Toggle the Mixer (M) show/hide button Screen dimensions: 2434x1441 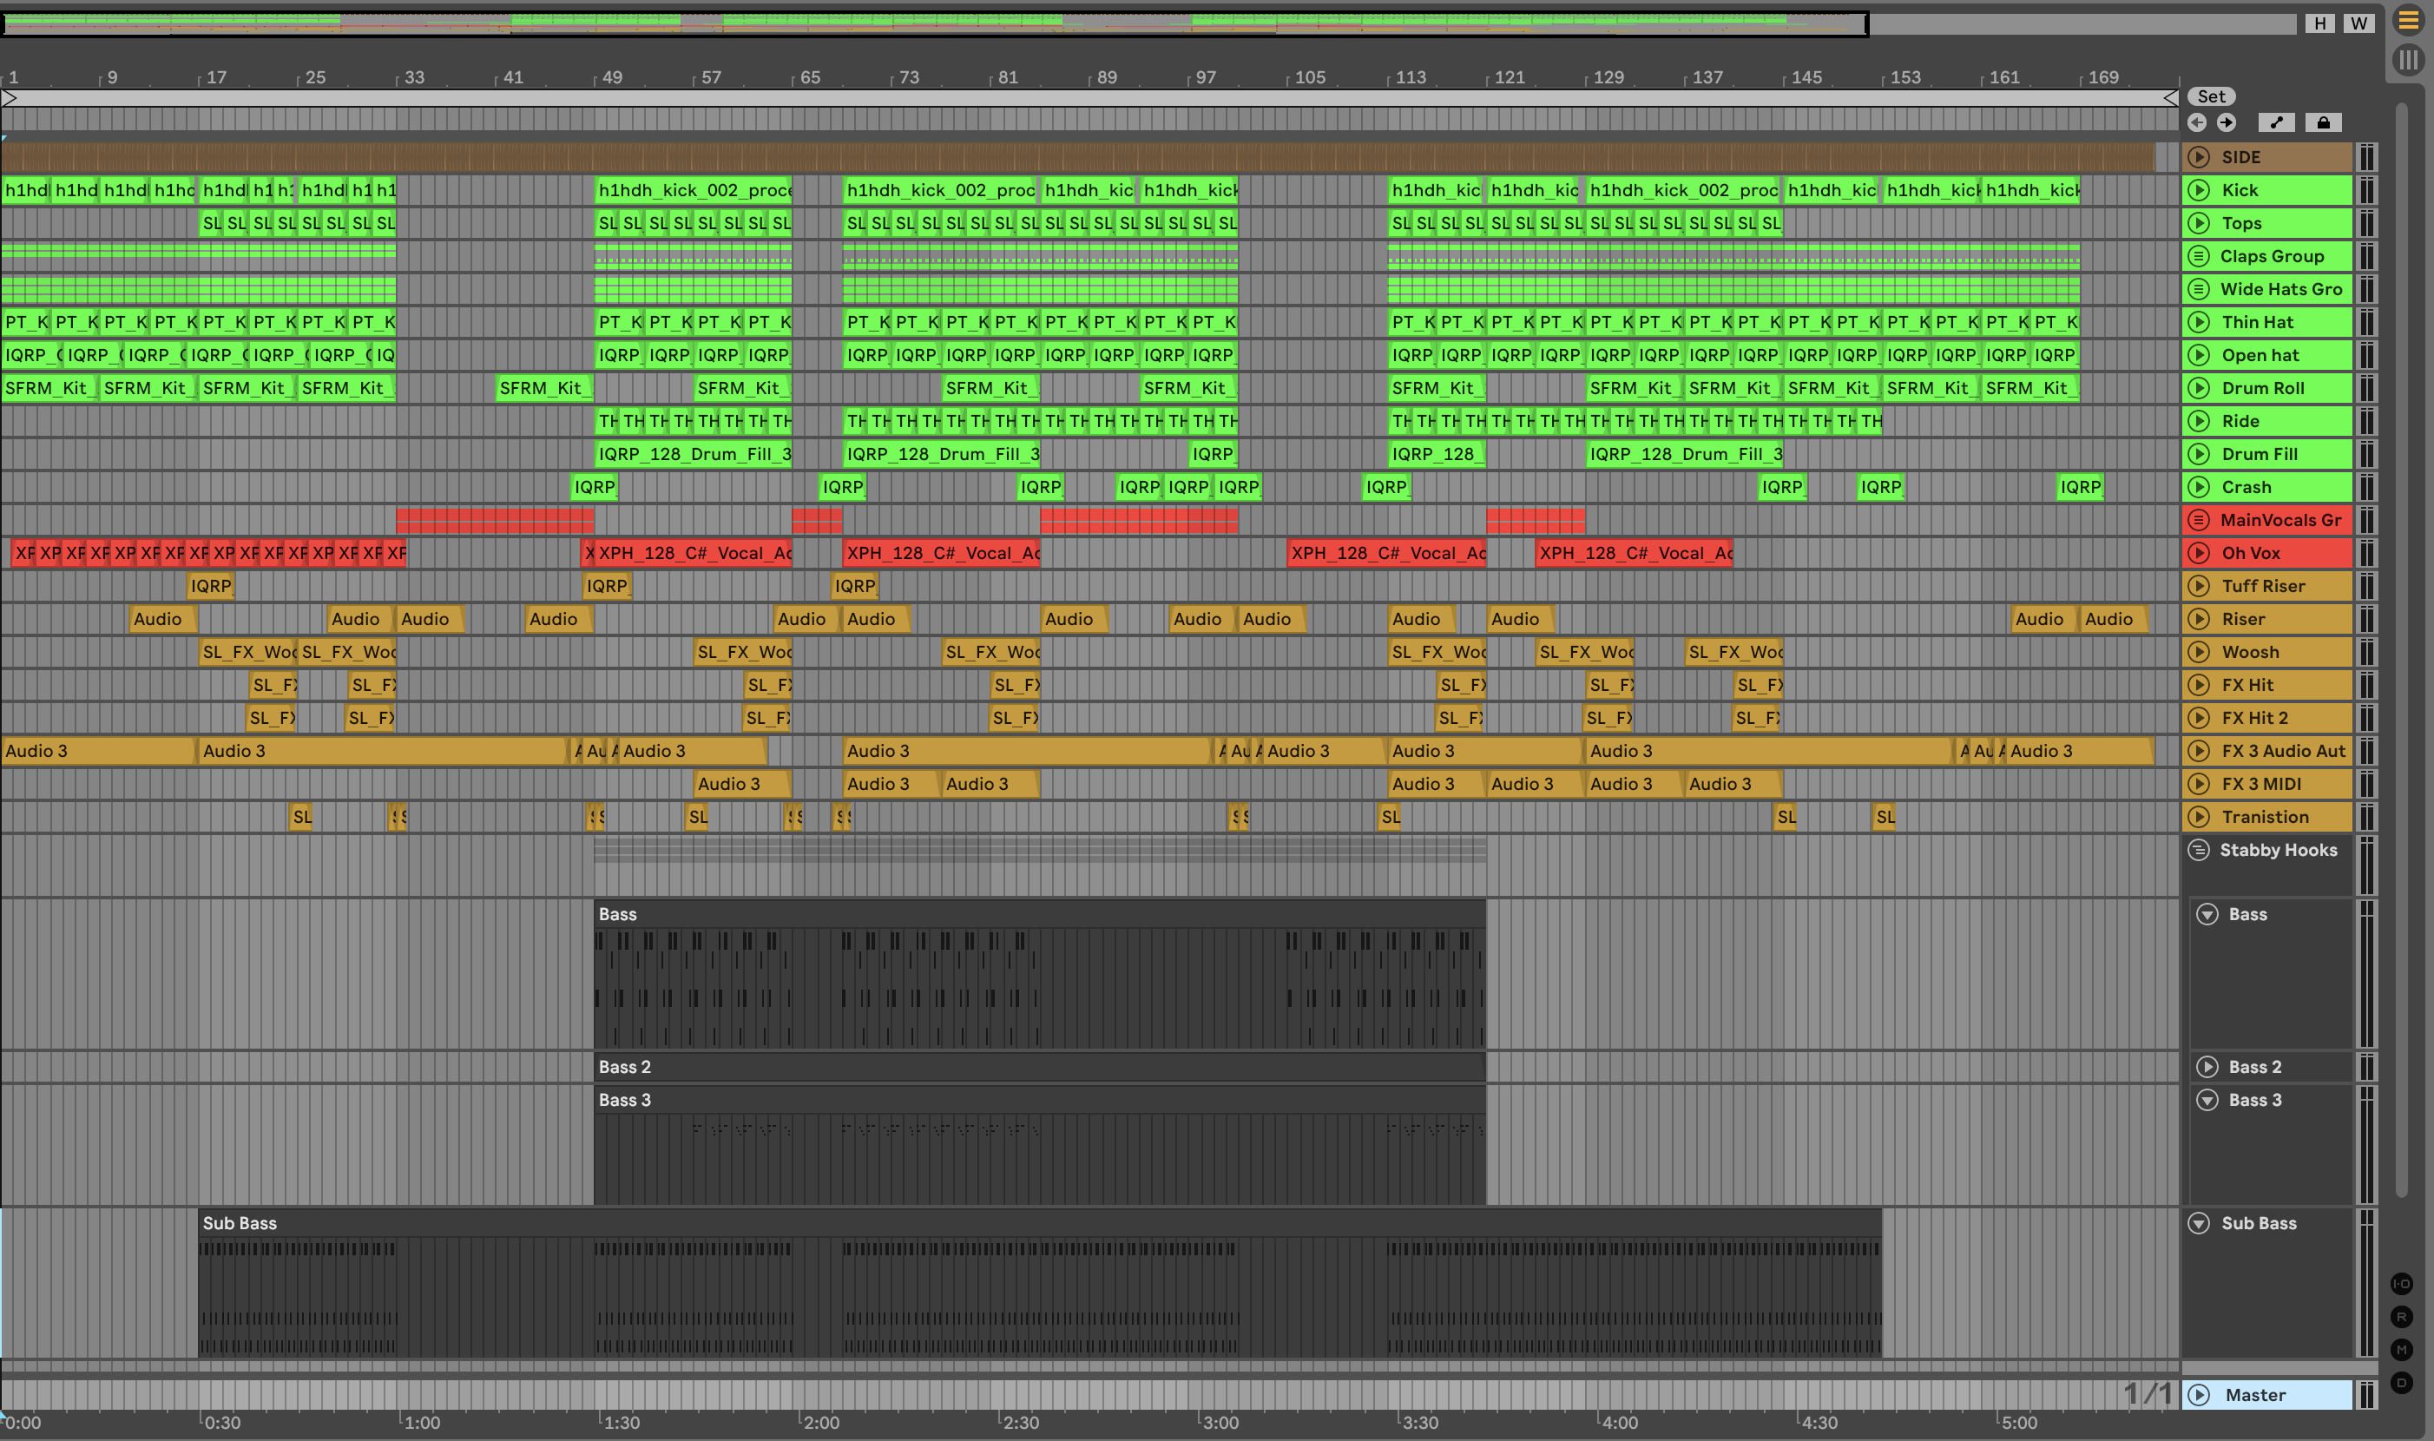click(2401, 1350)
